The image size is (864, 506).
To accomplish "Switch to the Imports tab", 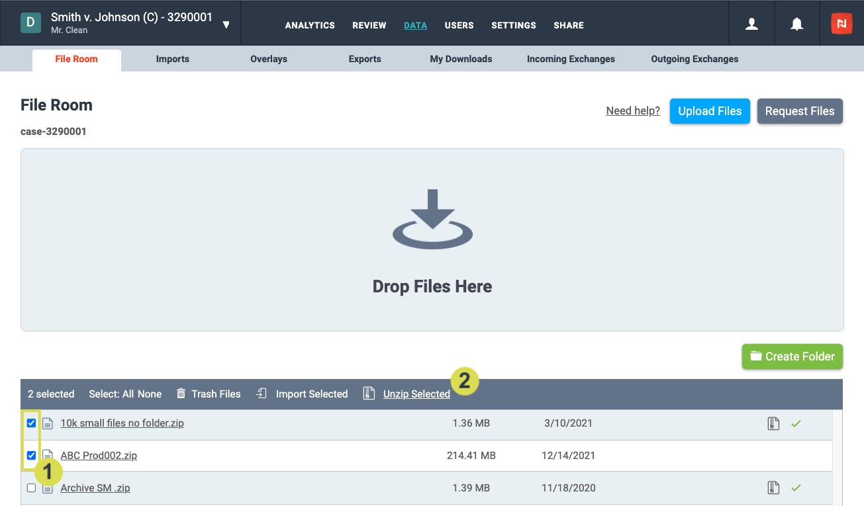I will [x=173, y=59].
